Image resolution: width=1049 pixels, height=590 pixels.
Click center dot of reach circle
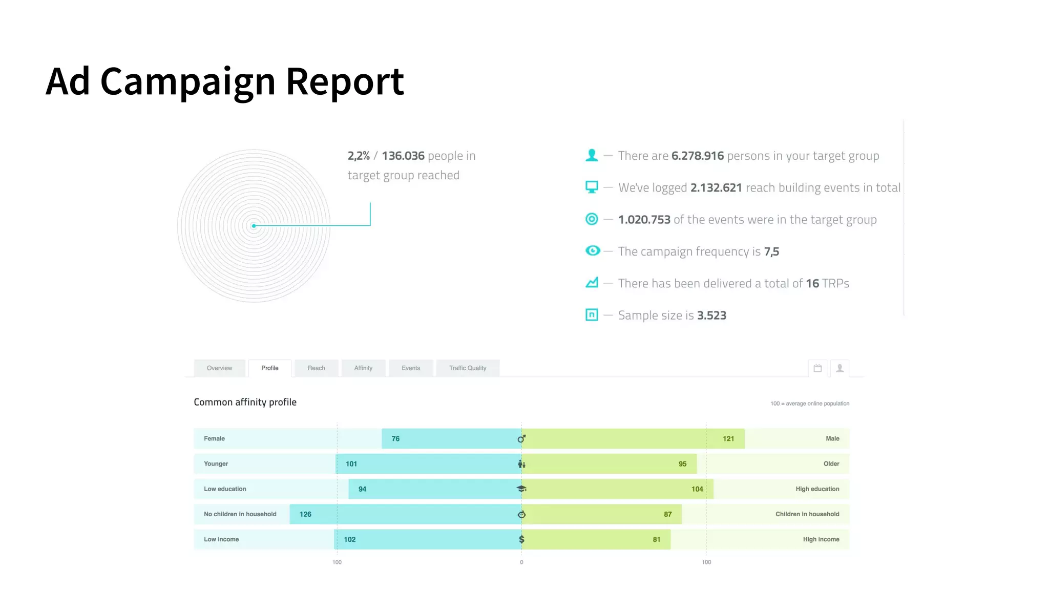point(254,226)
